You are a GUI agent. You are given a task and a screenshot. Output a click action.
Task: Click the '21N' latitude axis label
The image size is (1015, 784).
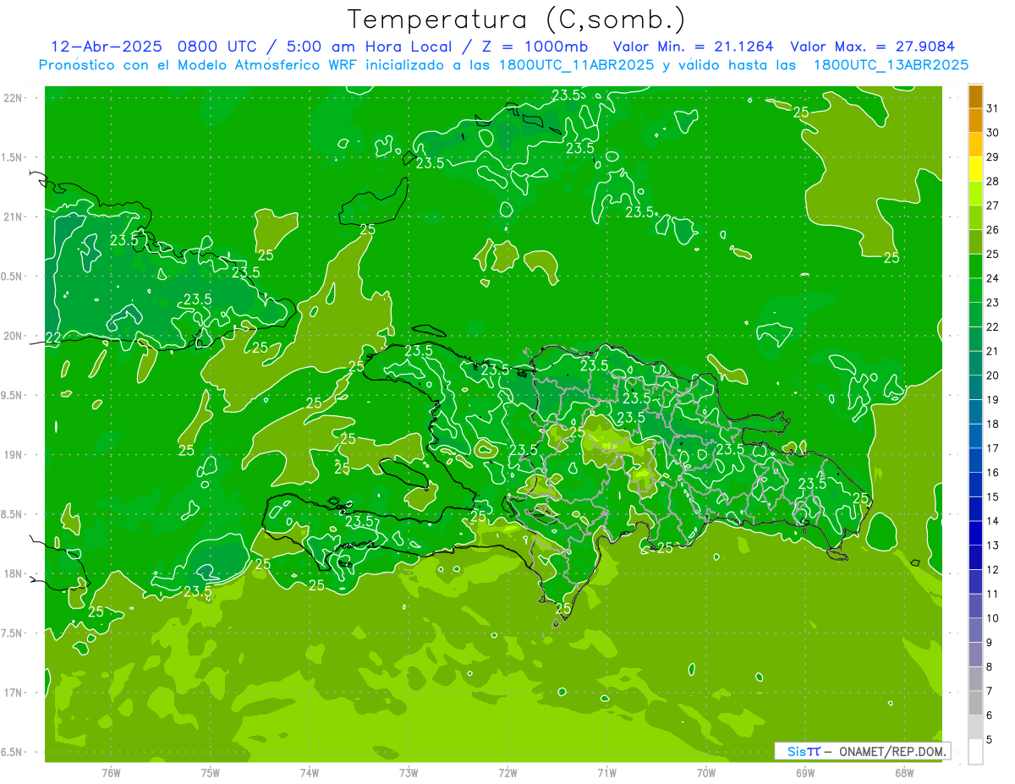pos(12,217)
